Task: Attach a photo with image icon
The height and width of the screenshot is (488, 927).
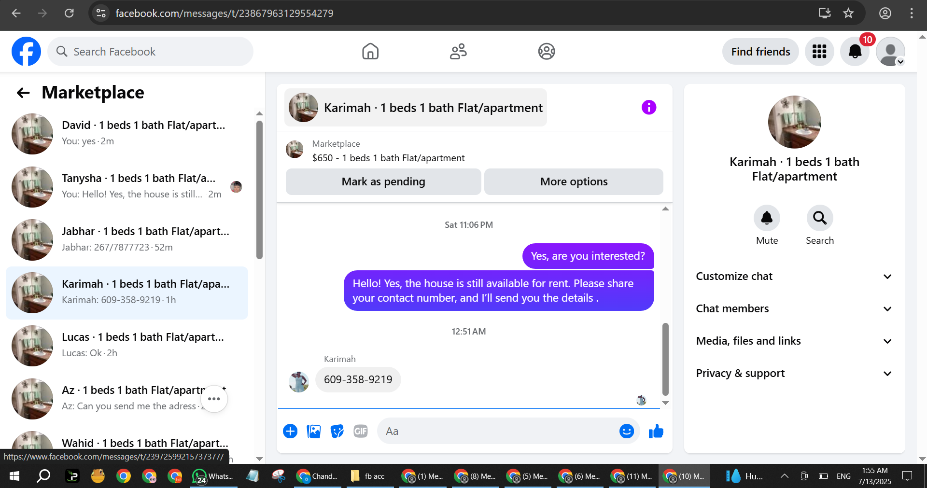Action: (x=314, y=431)
